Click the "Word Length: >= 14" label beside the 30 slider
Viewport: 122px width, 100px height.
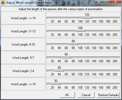coord(23,84)
